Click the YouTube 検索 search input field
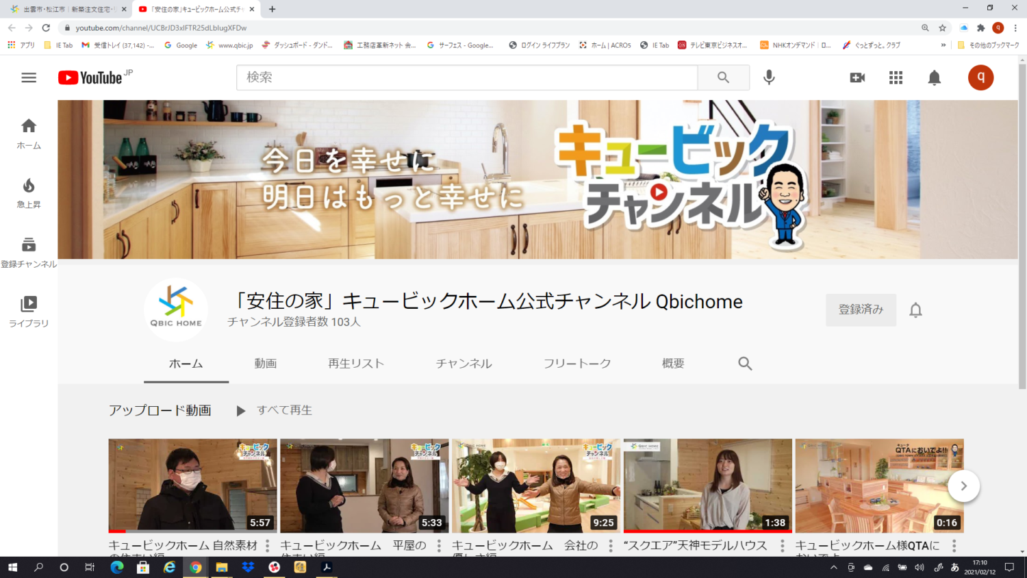This screenshot has height=578, width=1027. tap(467, 77)
